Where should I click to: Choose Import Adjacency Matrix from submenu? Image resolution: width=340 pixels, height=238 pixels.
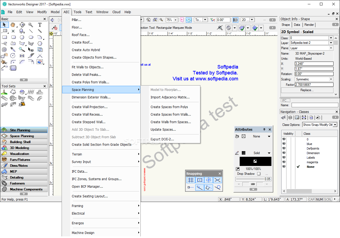(x=170, y=97)
